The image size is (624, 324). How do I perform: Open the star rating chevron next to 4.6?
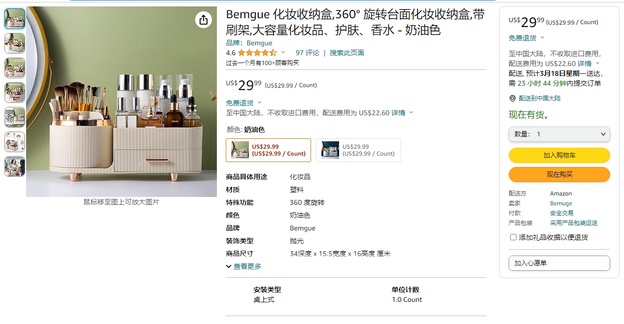(x=283, y=53)
